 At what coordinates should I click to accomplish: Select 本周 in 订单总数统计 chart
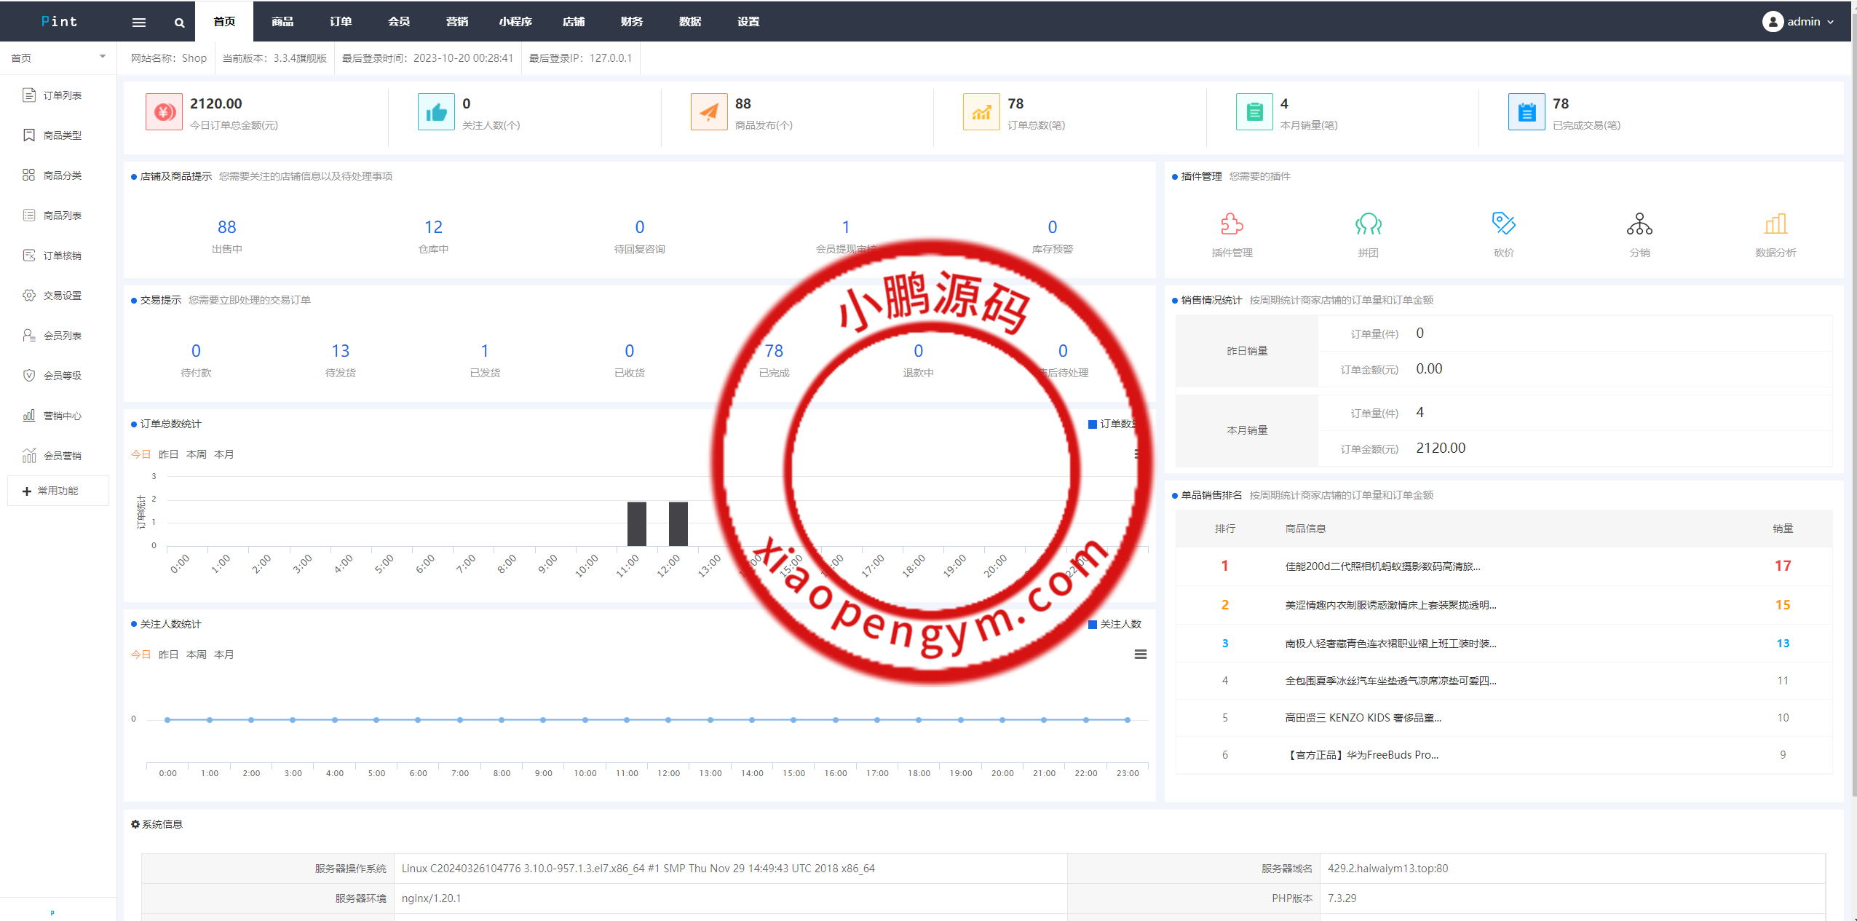point(196,454)
